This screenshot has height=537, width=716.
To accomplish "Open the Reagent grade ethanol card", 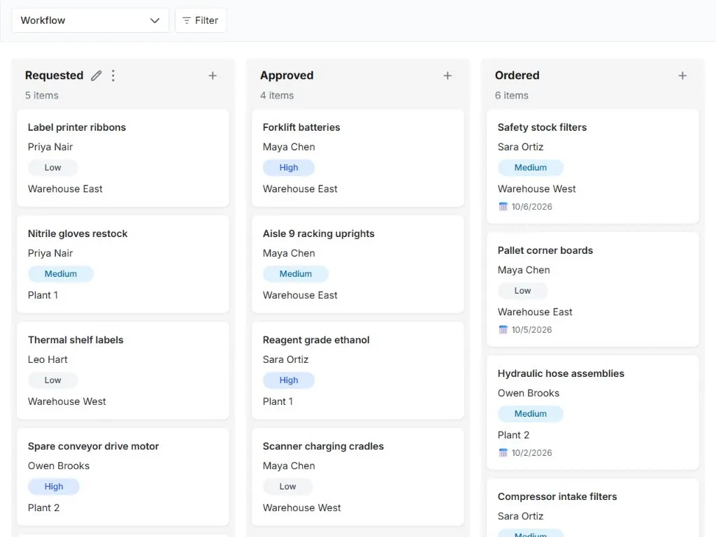I will point(358,371).
